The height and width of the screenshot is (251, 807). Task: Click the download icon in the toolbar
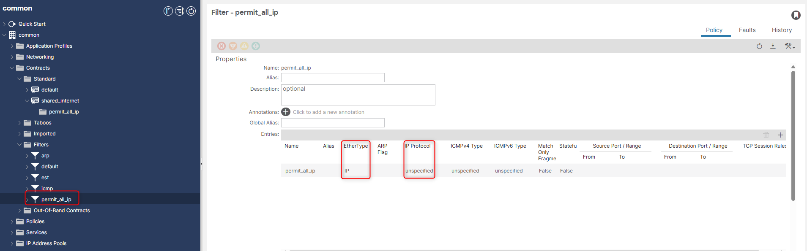(x=773, y=46)
